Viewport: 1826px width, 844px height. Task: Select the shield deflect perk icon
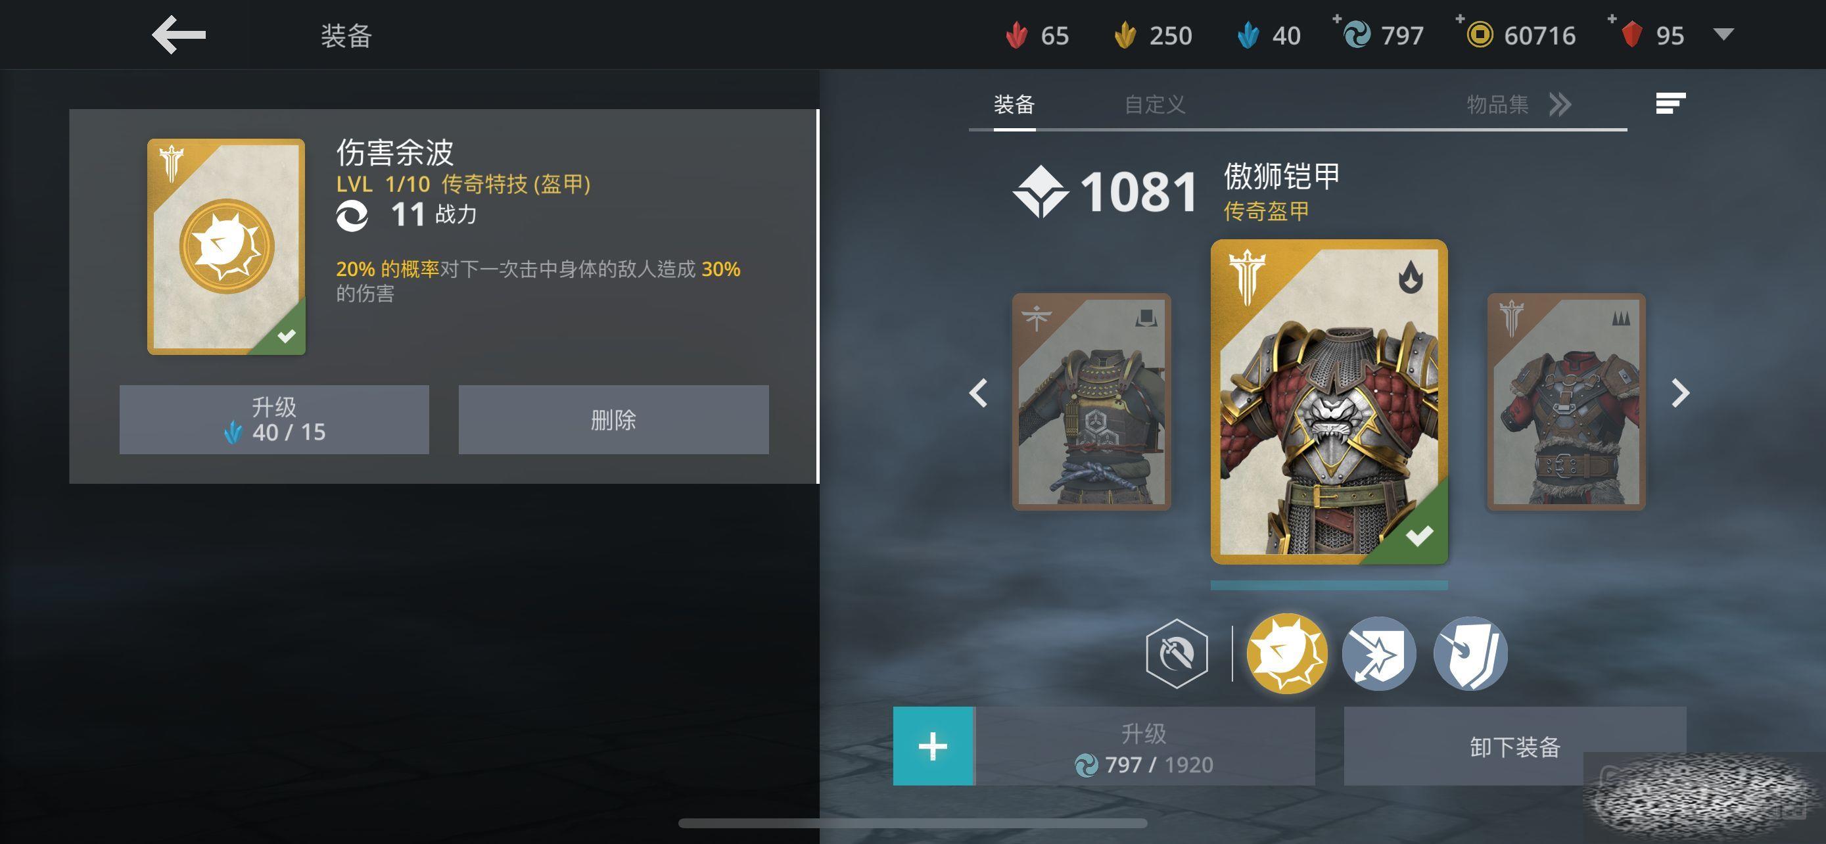point(1470,653)
